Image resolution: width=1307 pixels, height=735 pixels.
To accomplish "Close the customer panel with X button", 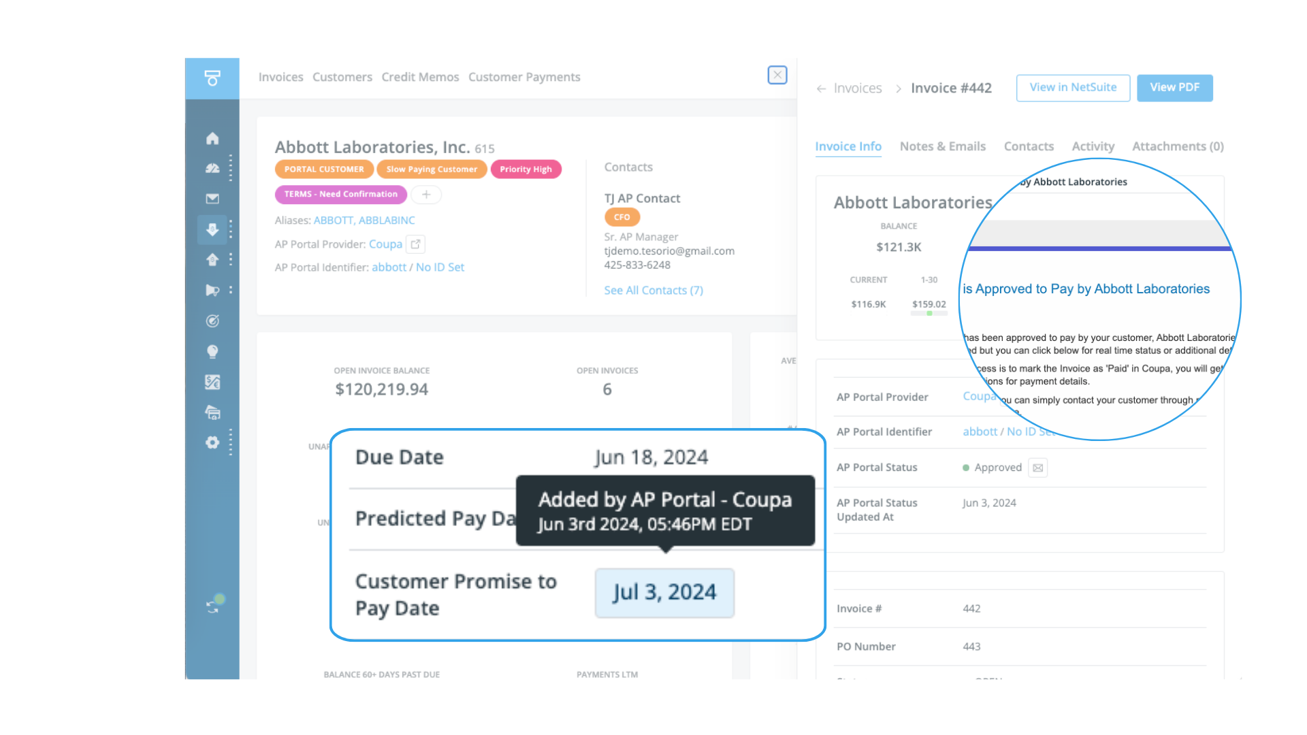I will pyautogui.click(x=777, y=75).
